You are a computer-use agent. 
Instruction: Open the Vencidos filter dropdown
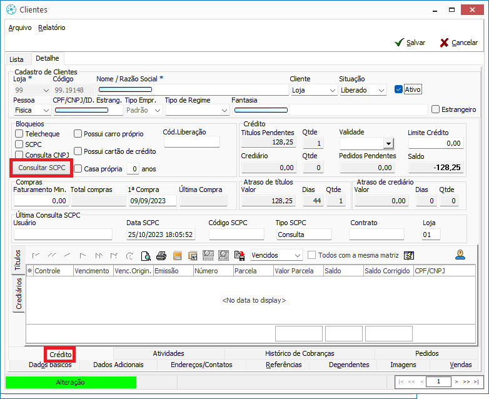coord(298,256)
